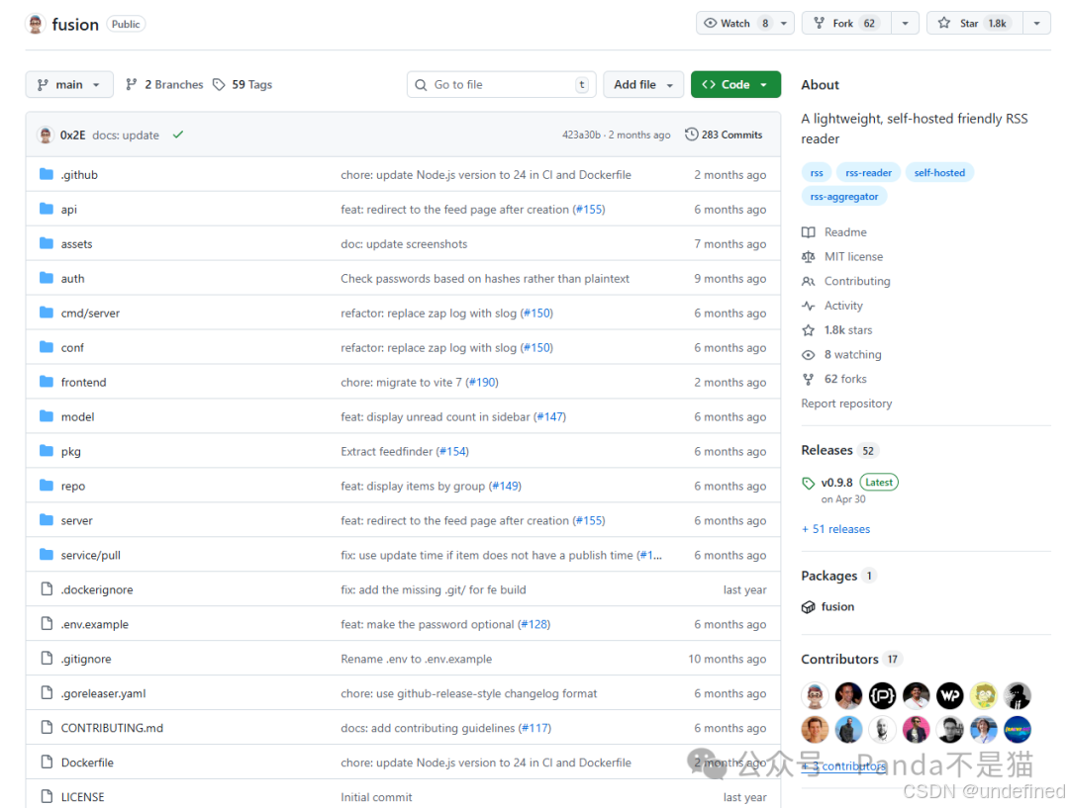Open the .goreleaser.yaml file

(103, 693)
